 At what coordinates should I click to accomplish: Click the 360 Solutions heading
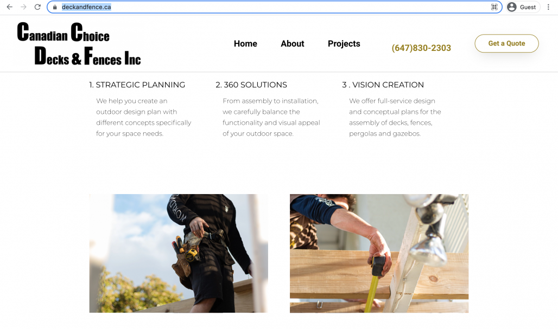click(251, 85)
